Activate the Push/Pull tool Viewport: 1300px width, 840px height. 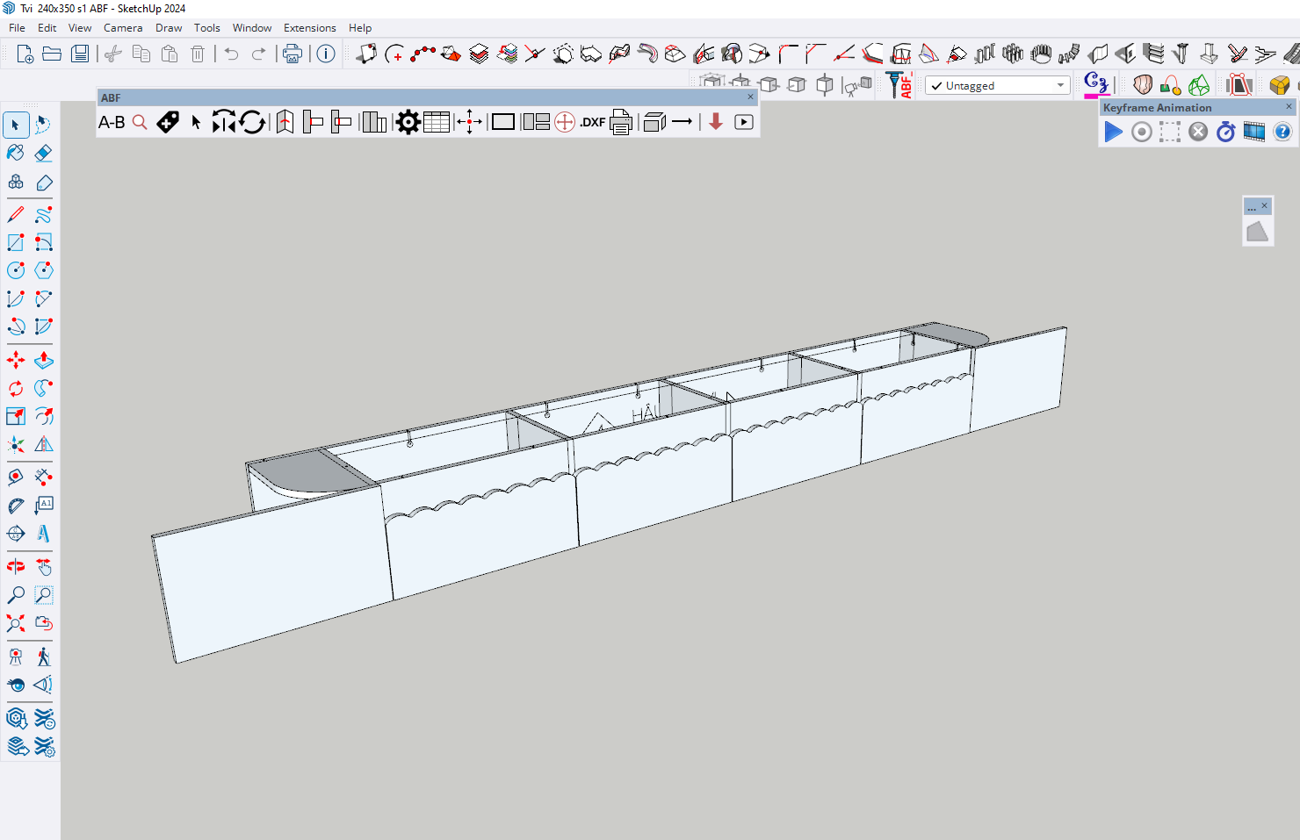click(x=43, y=360)
